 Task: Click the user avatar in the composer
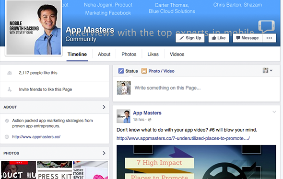[124, 88]
